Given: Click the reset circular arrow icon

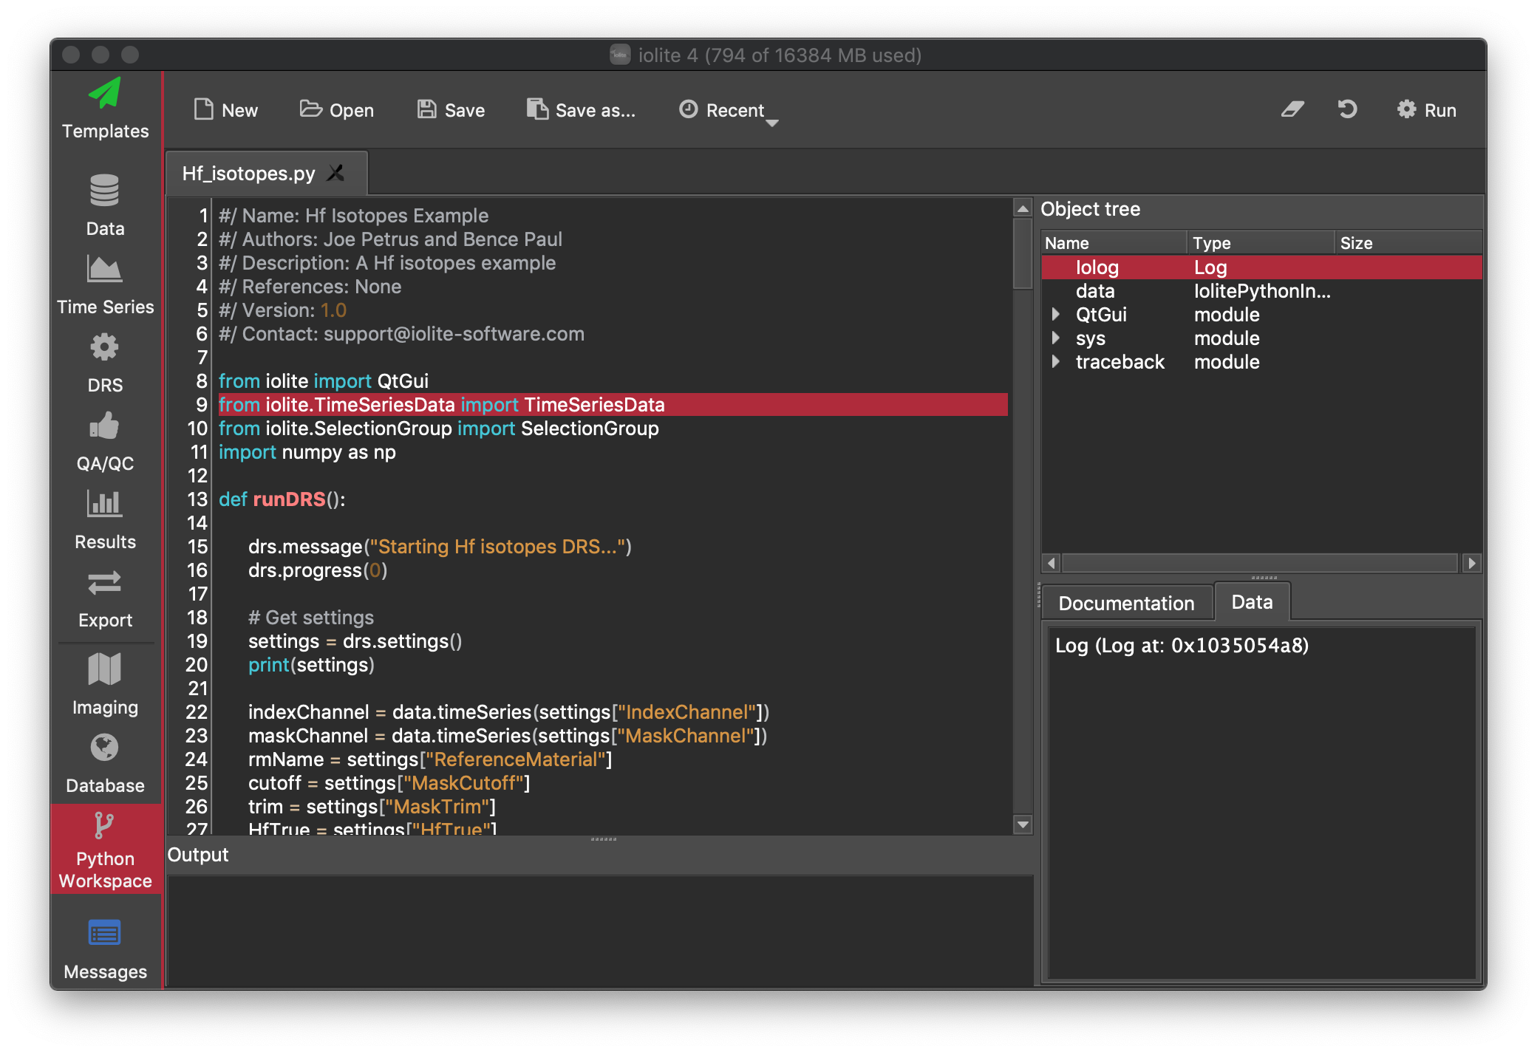Looking at the screenshot, I should click(1347, 110).
